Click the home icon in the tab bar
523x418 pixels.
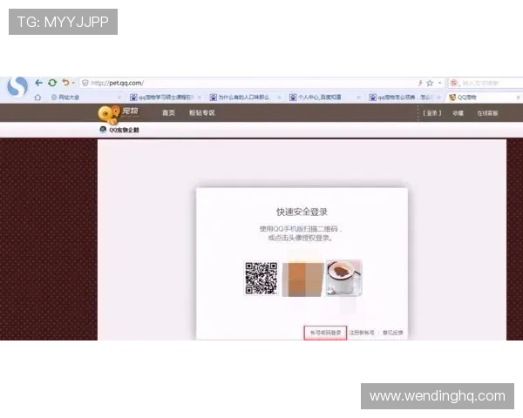pos(37,98)
